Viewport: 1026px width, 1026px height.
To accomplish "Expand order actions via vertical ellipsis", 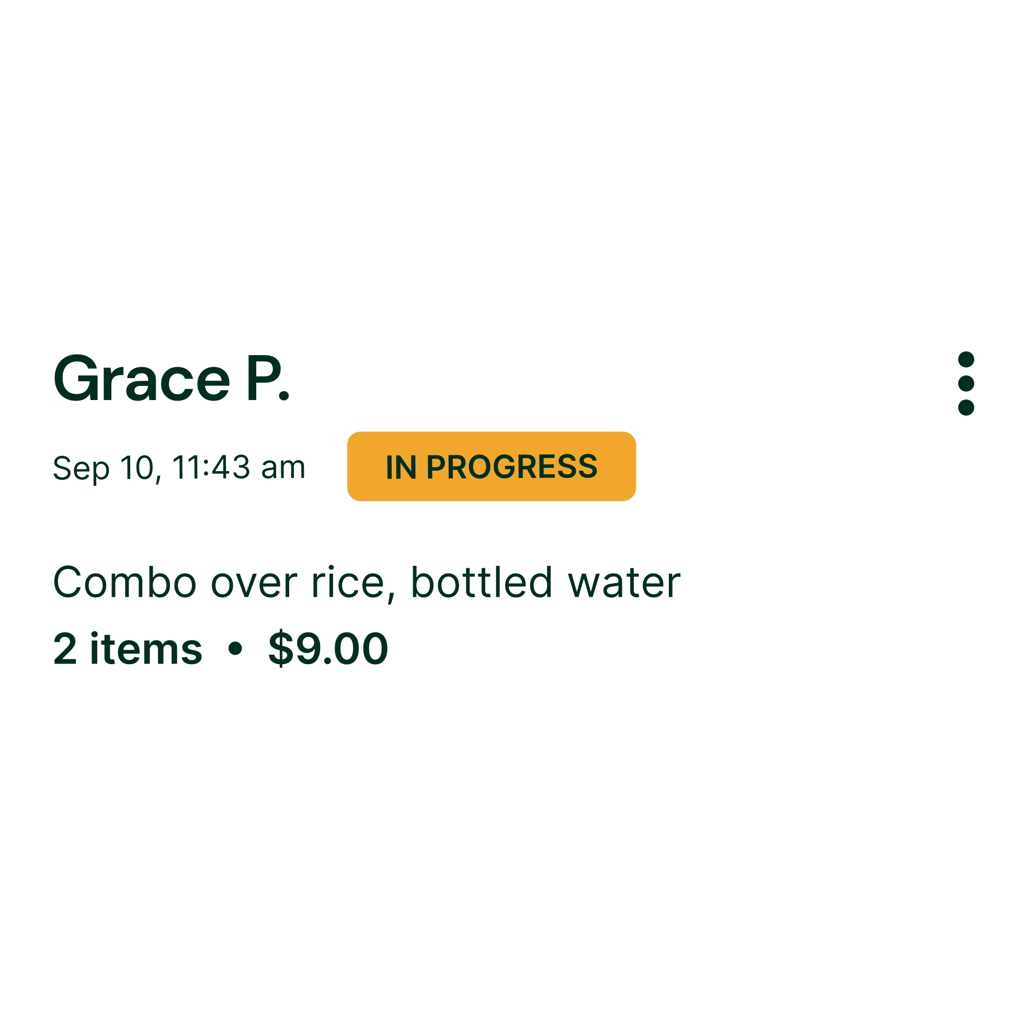I will point(966,383).
